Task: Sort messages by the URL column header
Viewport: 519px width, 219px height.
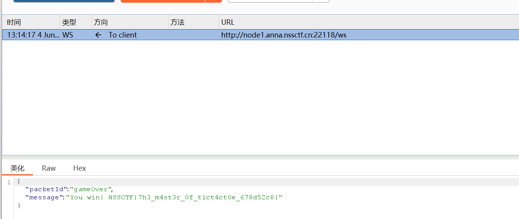Action: [x=369, y=22]
